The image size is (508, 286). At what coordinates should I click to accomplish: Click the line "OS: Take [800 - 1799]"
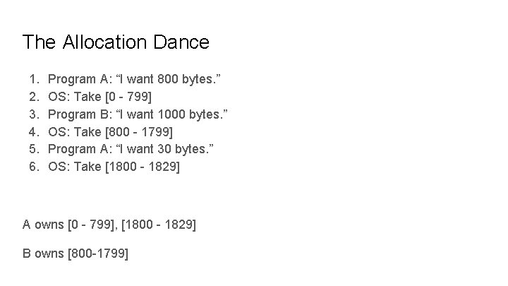click(111, 132)
